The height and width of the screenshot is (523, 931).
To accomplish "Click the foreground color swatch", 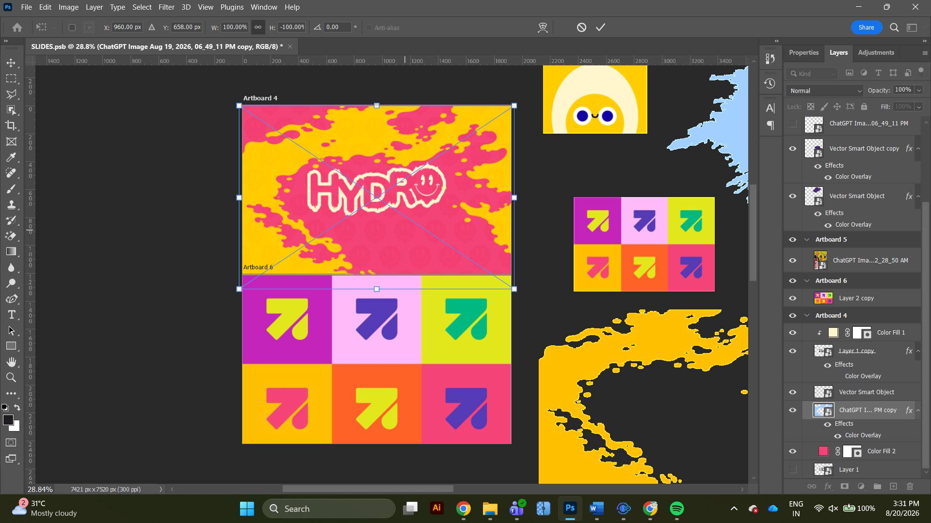I will tap(8, 420).
